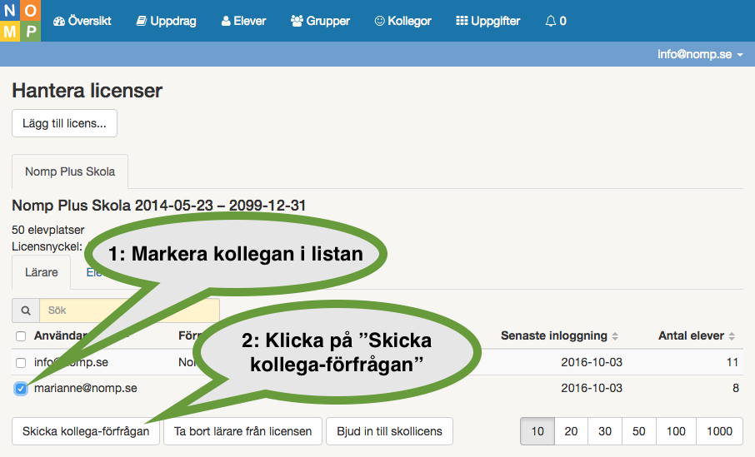Open the info@nomp.se account dropdown
This screenshot has width=755, height=457.
[x=700, y=54]
